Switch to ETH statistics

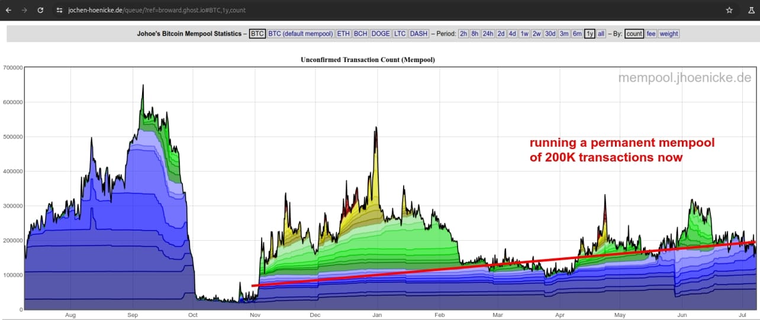(343, 34)
